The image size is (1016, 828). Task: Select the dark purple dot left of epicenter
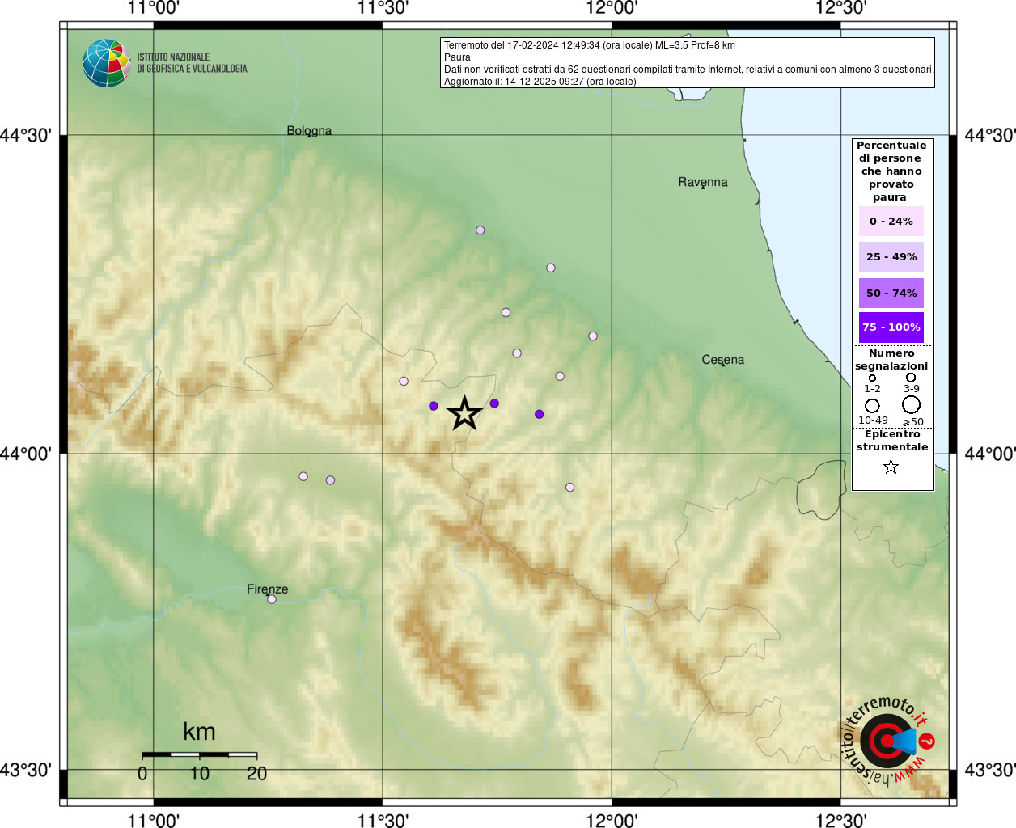click(434, 406)
